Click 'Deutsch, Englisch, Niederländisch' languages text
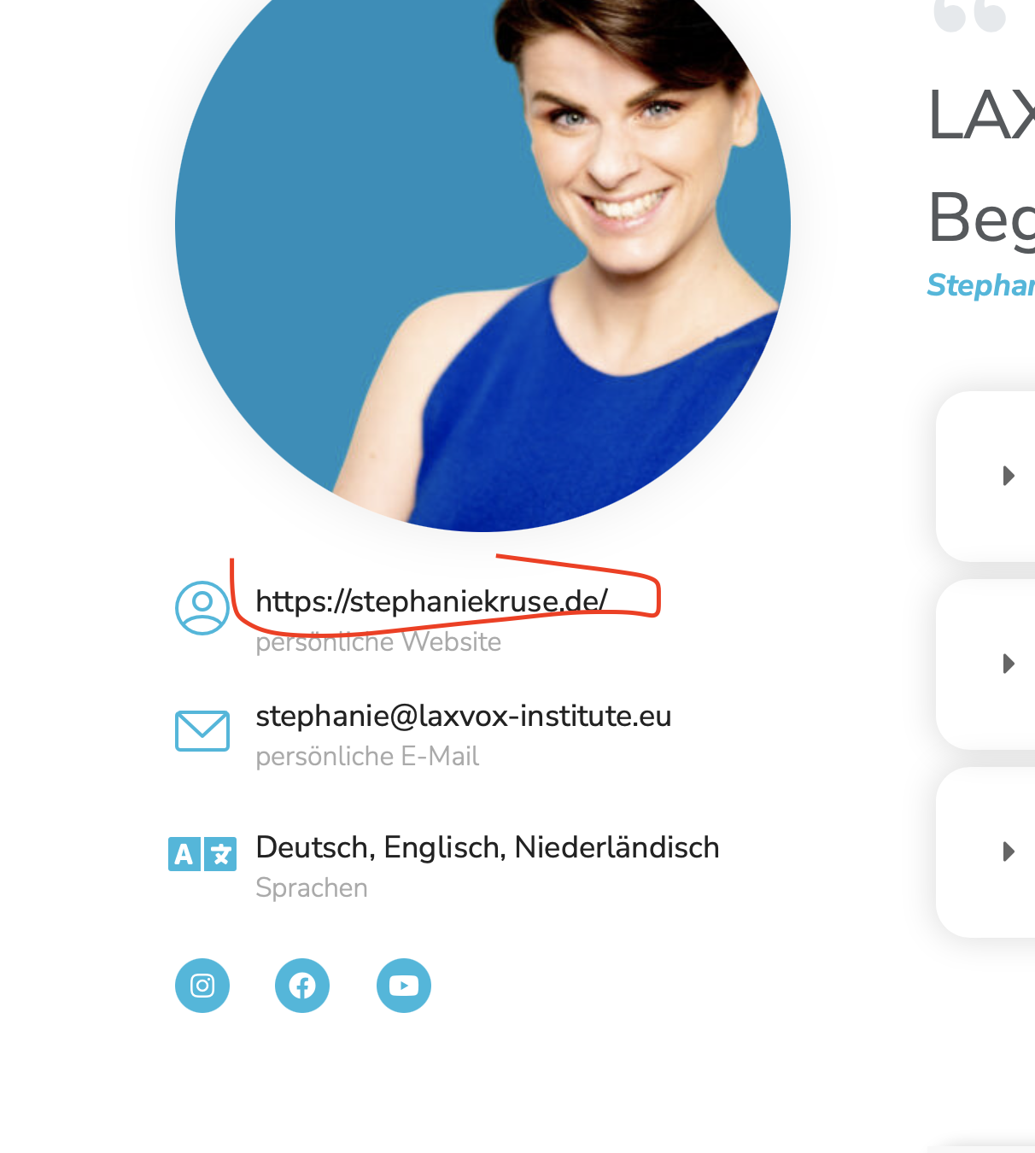Viewport: 1035px width, 1153px height. pos(488,847)
